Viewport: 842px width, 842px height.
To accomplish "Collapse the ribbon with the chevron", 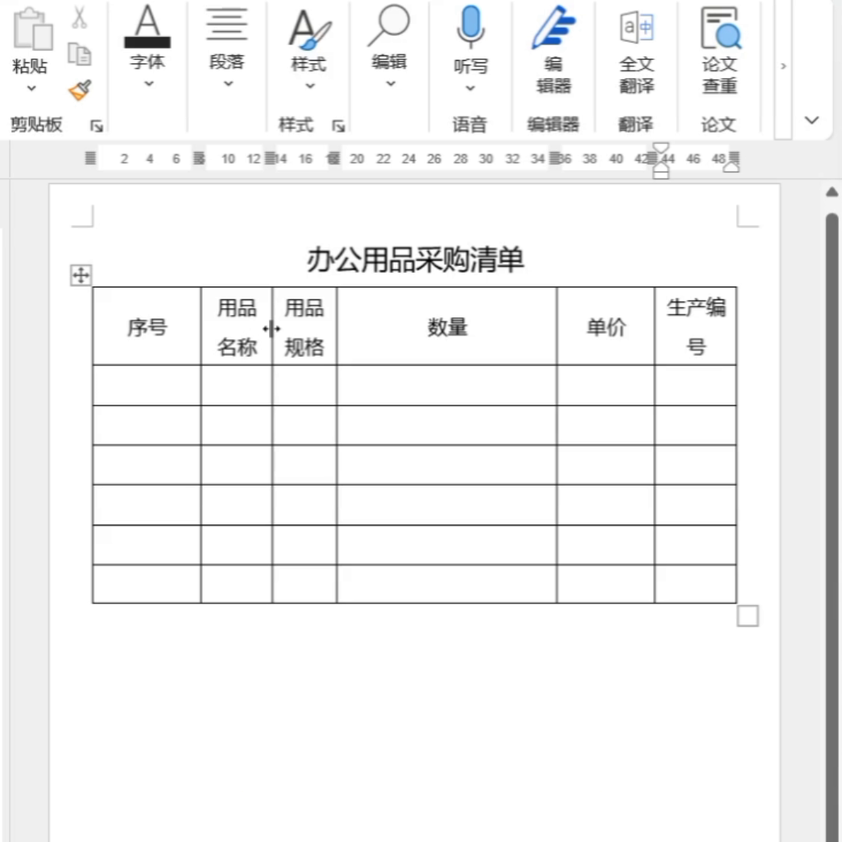I will click(812, 120).
